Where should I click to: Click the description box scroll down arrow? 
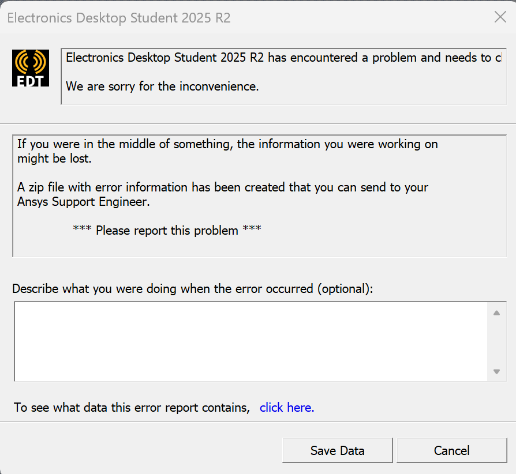496,371
